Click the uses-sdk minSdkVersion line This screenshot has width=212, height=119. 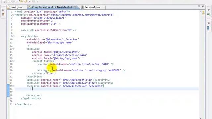coord(48,30)
